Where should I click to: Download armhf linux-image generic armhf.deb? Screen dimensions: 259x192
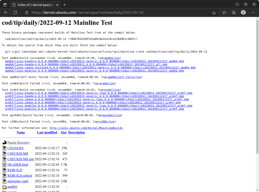[93, 102]
